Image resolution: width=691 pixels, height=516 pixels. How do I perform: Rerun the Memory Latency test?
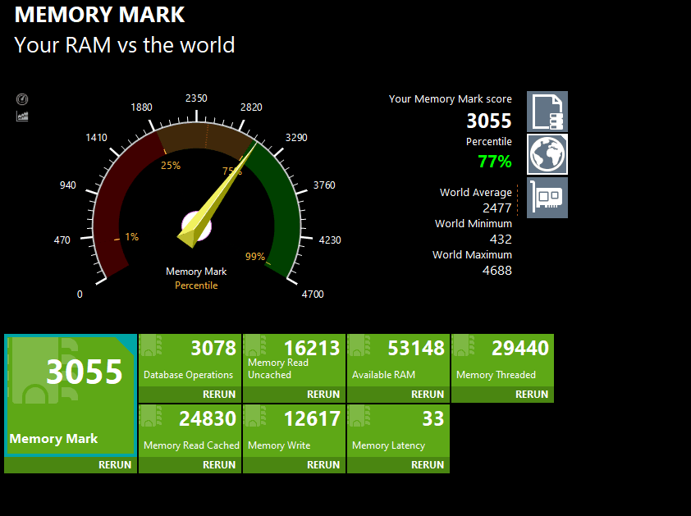pyautogui.click(x=427, y=465)
